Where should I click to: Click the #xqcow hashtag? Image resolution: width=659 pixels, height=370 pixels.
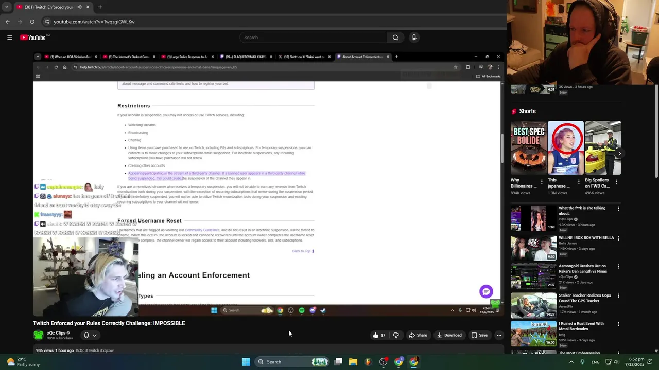[107, 350]
